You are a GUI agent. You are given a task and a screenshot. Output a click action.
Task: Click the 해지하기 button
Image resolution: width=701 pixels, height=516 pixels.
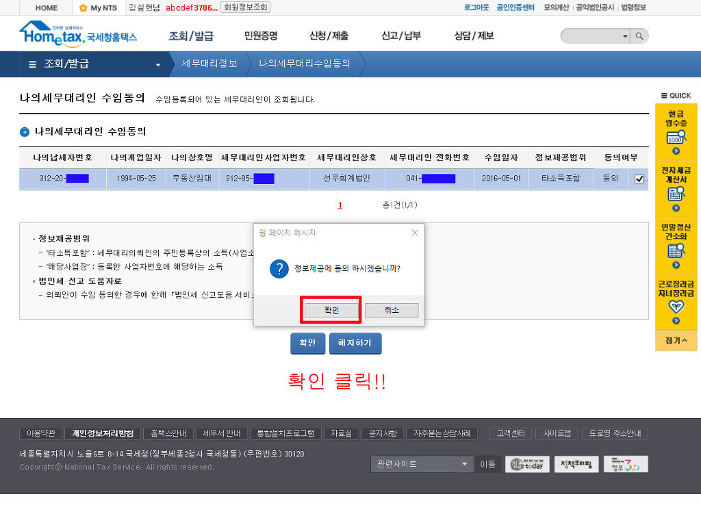(355, 343)
